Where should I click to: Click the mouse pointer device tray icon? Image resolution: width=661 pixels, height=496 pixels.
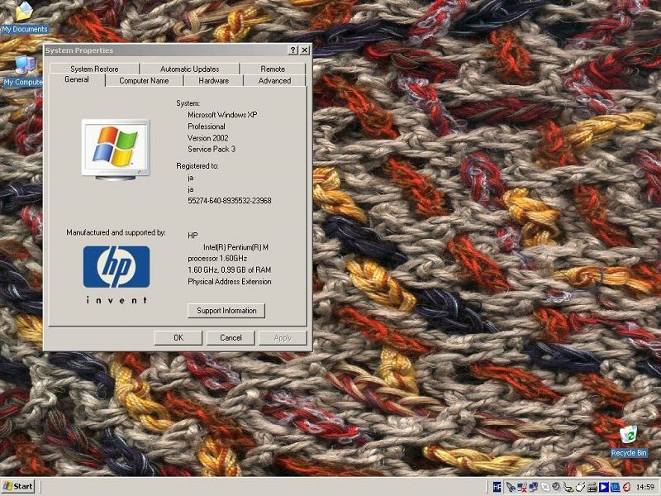pyautogui.click(x=580, y=487)
